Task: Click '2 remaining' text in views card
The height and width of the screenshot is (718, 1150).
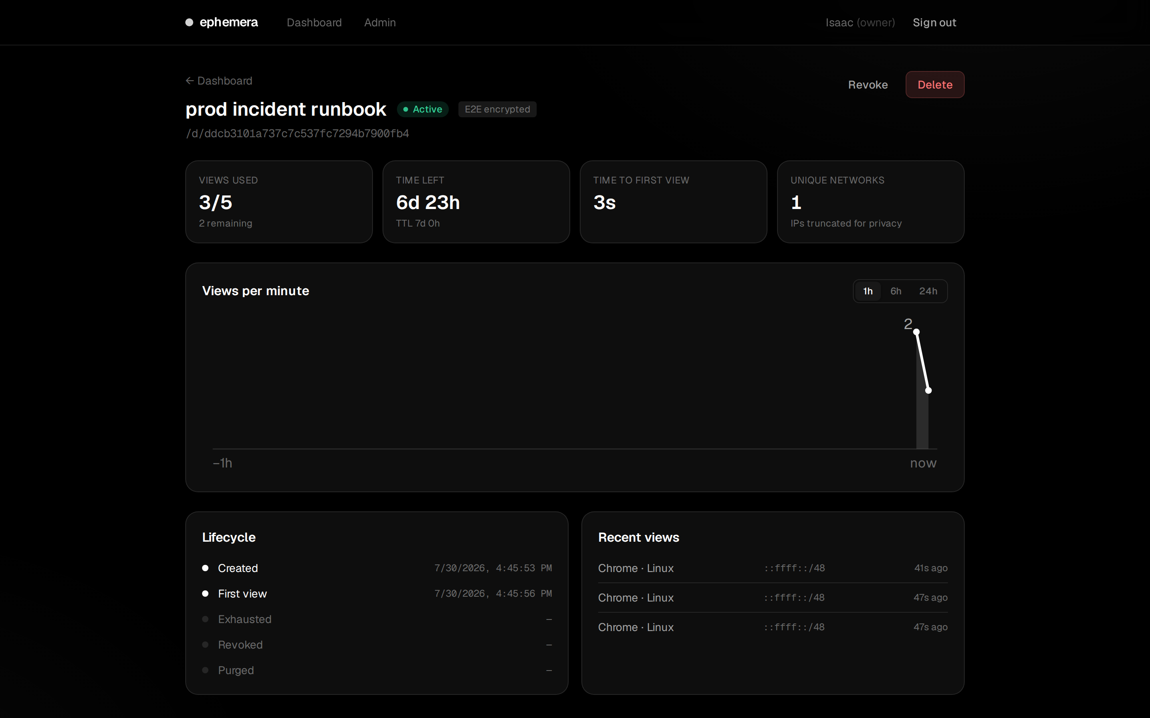Action: [226, 223]
